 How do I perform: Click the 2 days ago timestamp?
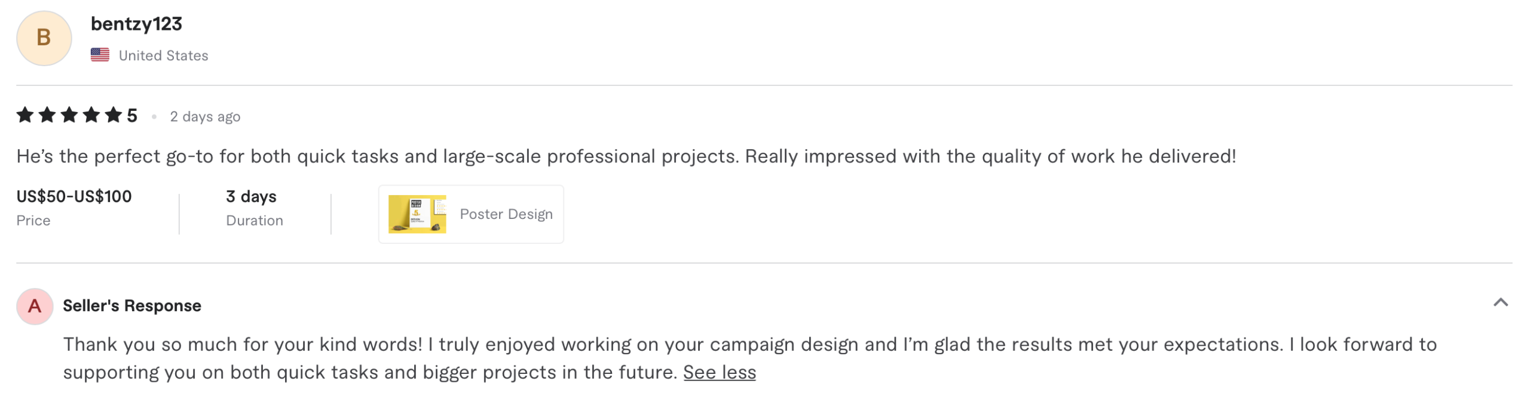[204, 116]
